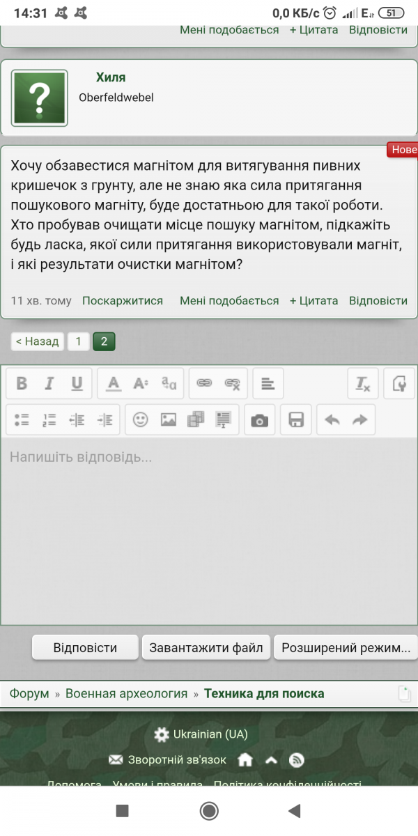Screen dimensions: 418x836
Task: Toggle BB code source mode icon
Action: click(399, 384)
